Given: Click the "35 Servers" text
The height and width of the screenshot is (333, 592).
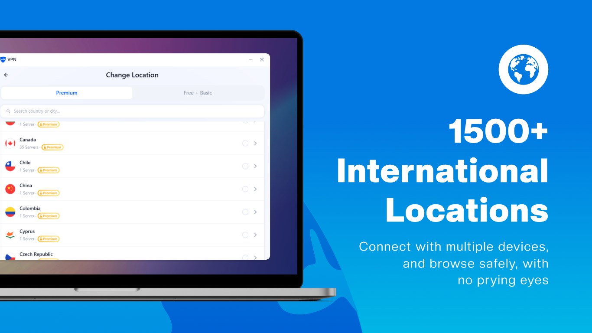Looking at the screenshot, I should [29, 147].
